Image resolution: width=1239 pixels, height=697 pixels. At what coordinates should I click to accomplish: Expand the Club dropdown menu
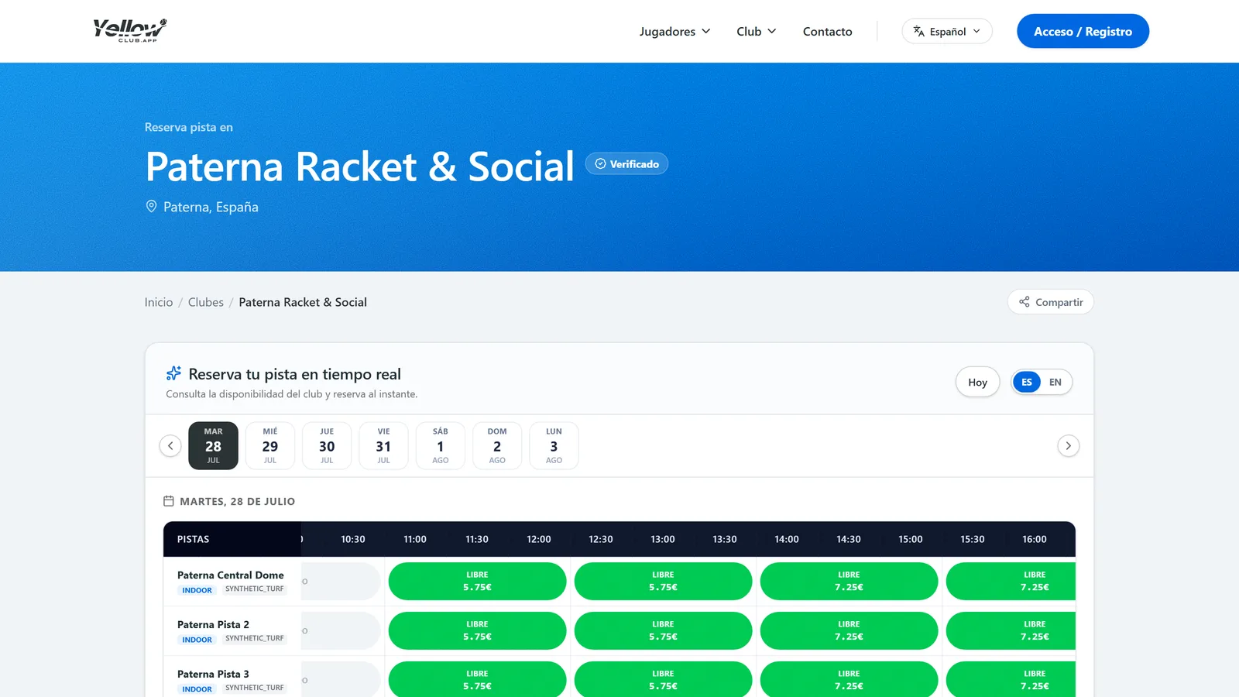(756, 31)
